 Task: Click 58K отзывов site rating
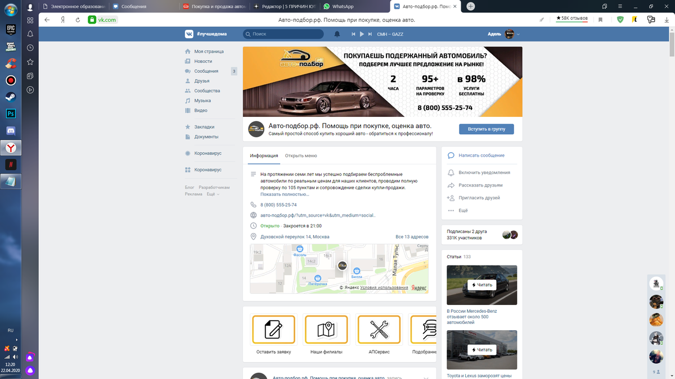572,19
